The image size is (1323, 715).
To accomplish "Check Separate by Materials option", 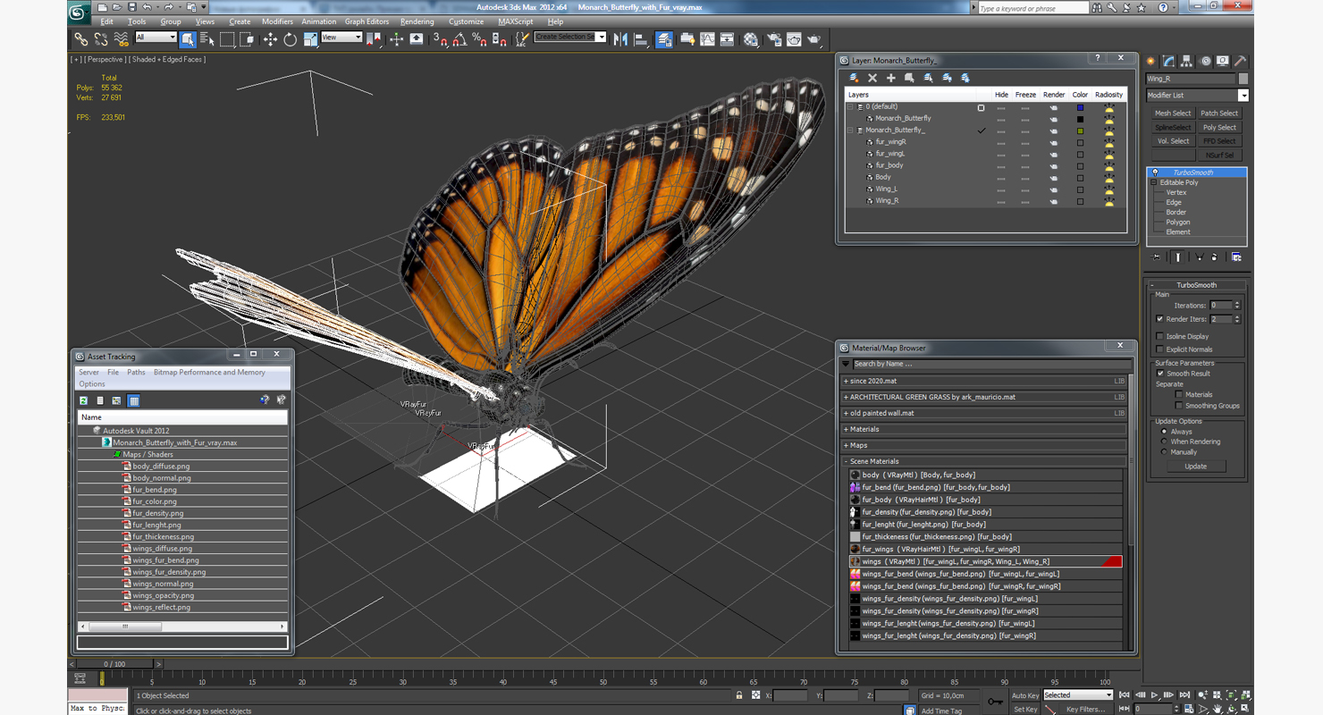I will tap(1179, 394).
